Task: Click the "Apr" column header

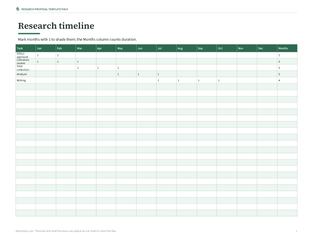Action: pos(106,49)
